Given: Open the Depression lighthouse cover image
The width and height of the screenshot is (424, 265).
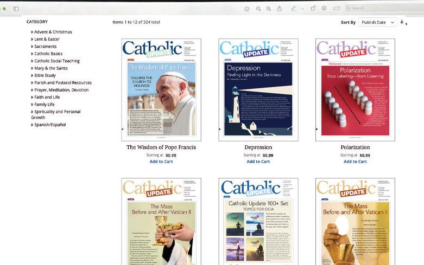Looking at the screenshot, I should 258,90.
